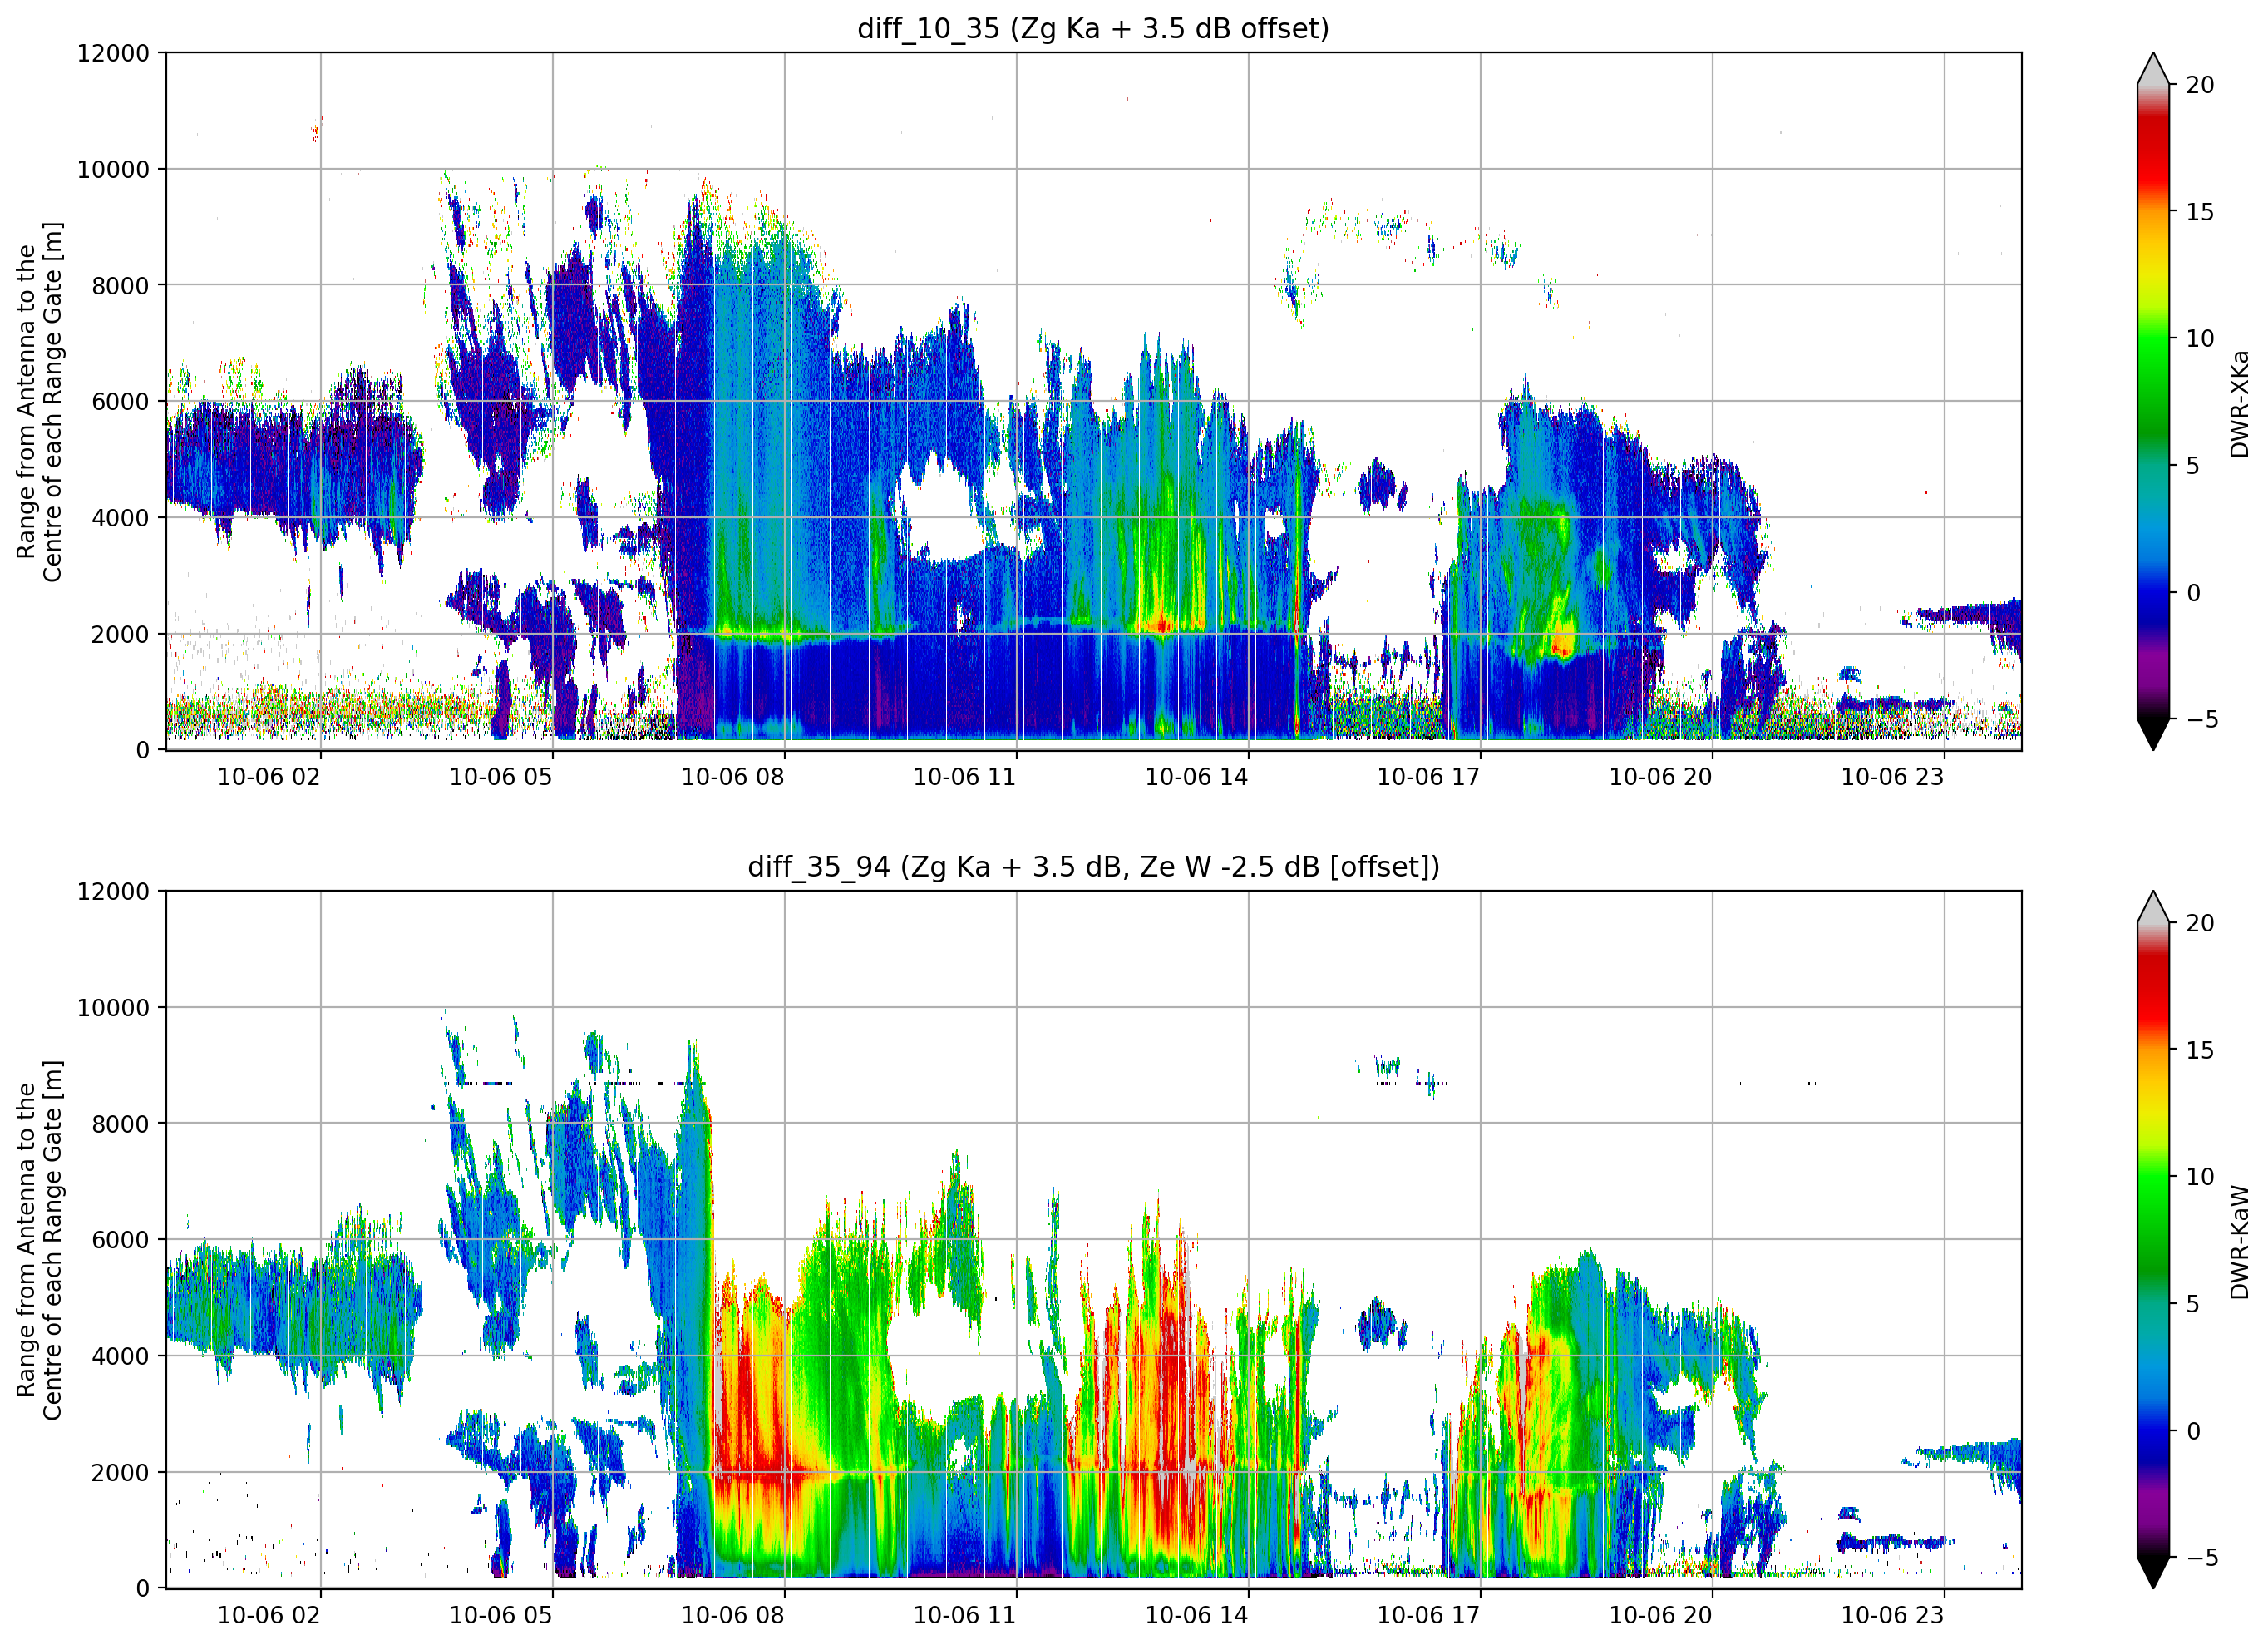Click '12000' on the diff_35_94 plot y-axis

point(113,892)
